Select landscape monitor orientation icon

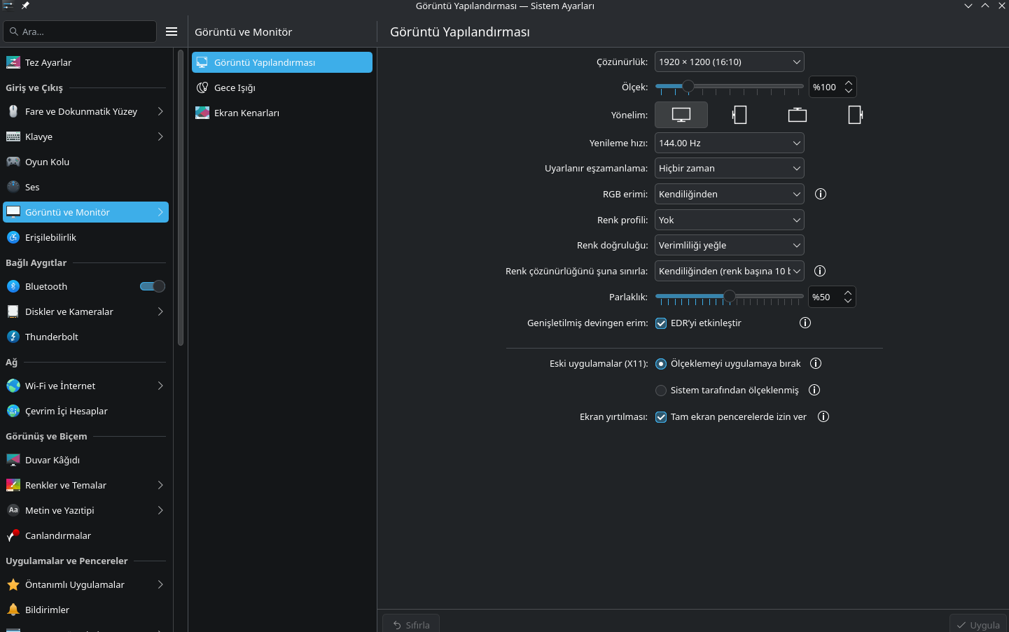pyautogui.click(x=681, y=115)
